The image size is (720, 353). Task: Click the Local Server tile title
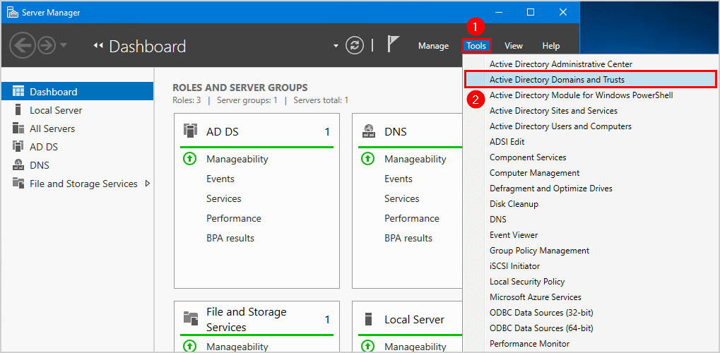pos(414,320)
